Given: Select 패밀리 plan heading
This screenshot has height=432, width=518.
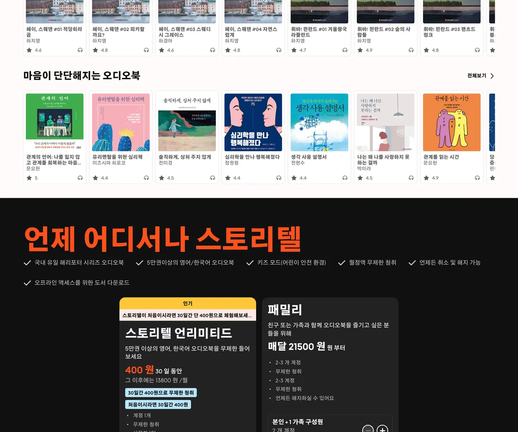Looking at the screenshot, I should [x=285, y=310].
